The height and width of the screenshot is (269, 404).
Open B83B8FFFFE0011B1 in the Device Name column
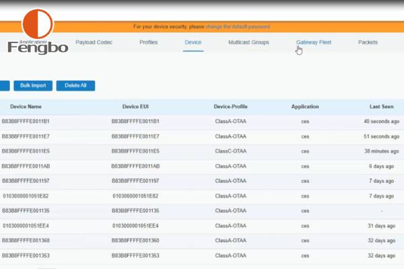[x=26, y=121]
